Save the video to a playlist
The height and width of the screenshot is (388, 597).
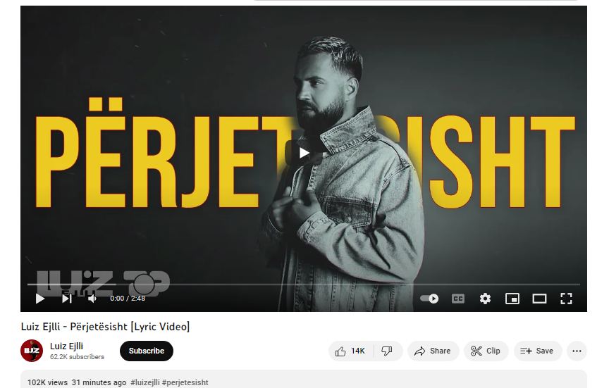tap(537, 351)
